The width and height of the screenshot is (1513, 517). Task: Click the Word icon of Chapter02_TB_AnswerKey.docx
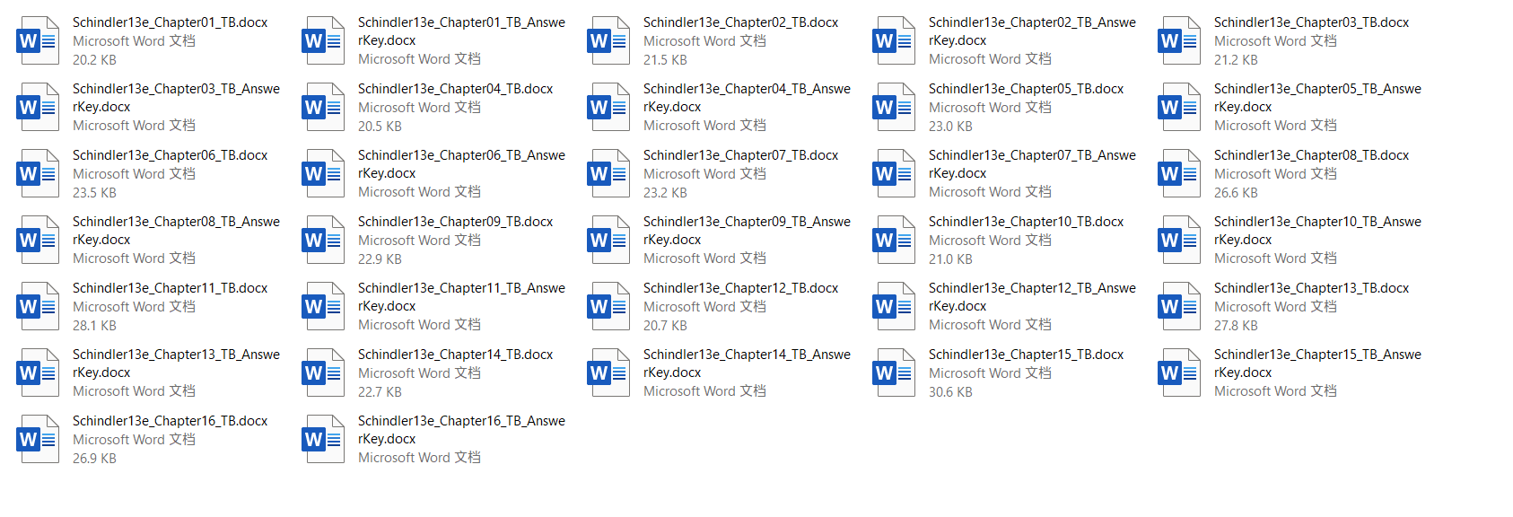click(x=894, y=40)
